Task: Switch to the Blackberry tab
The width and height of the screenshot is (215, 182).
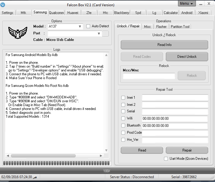Action: (x=122, y=13)
